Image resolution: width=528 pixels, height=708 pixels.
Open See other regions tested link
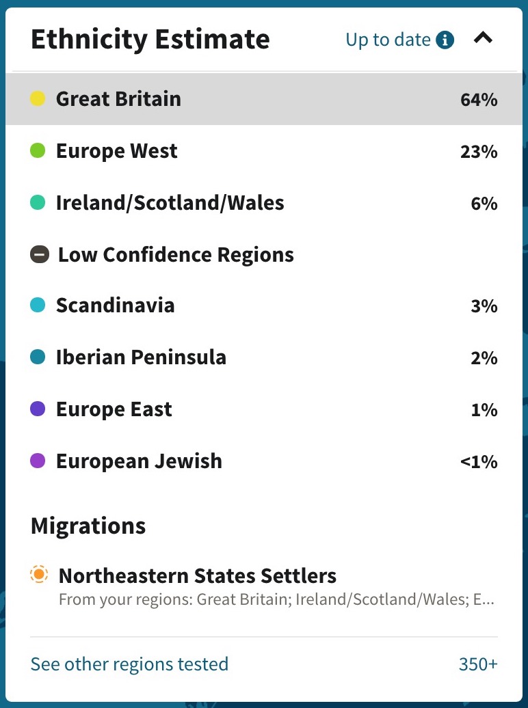point(129,664)
